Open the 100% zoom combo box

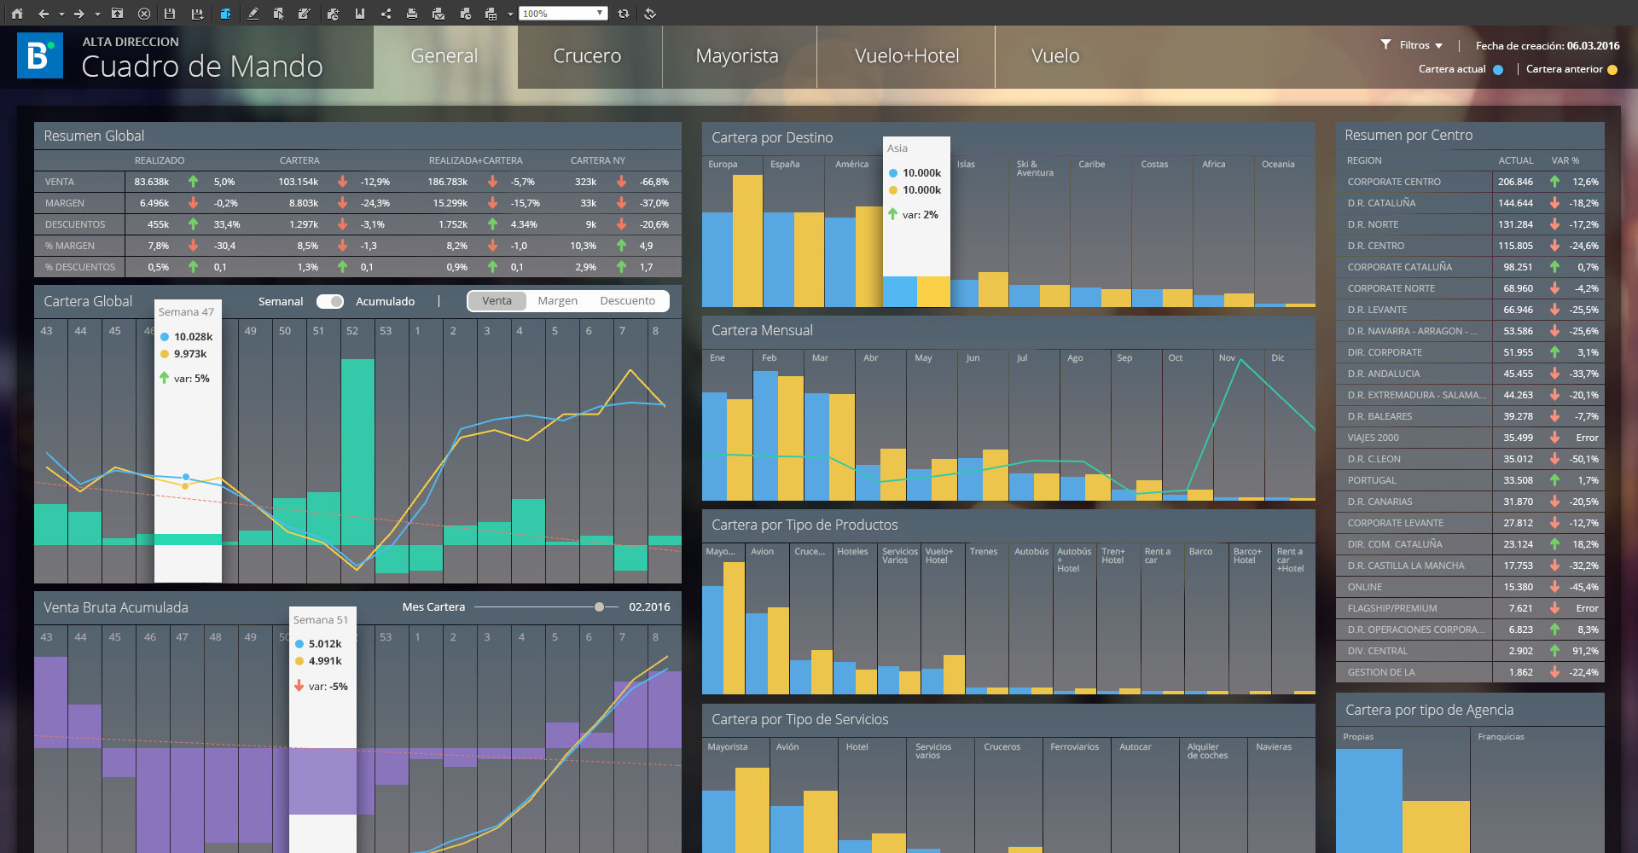[564, 14]
